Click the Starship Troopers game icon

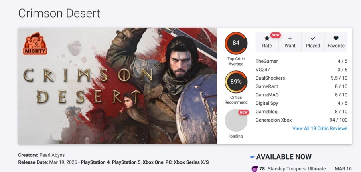(254, 169)
